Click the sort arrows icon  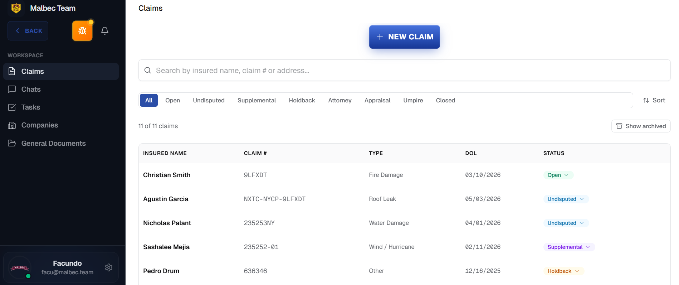646,100
